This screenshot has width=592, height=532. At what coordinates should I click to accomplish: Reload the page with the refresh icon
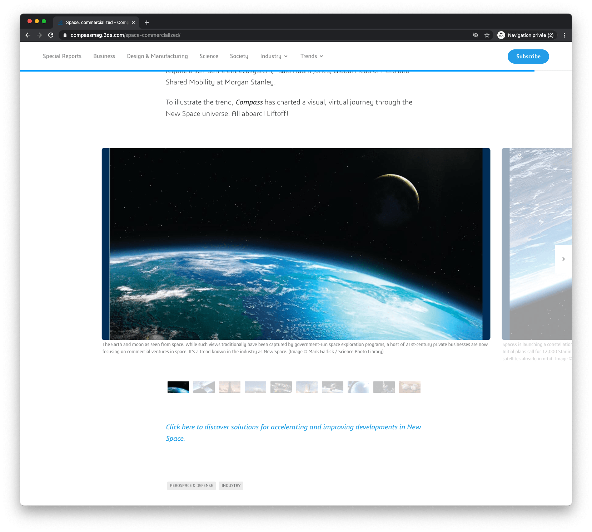point(51,35)
